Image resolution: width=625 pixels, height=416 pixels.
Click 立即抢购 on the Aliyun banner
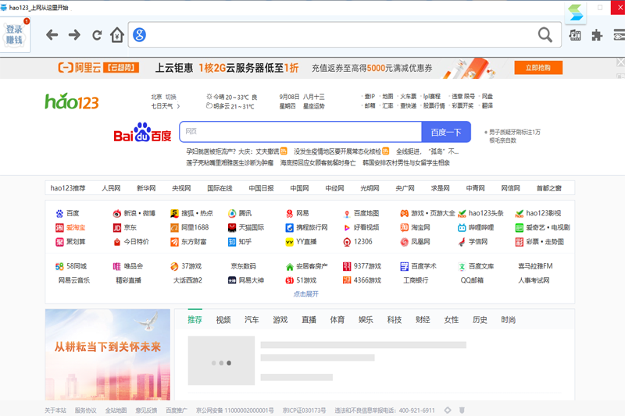(x=538, y=68)
